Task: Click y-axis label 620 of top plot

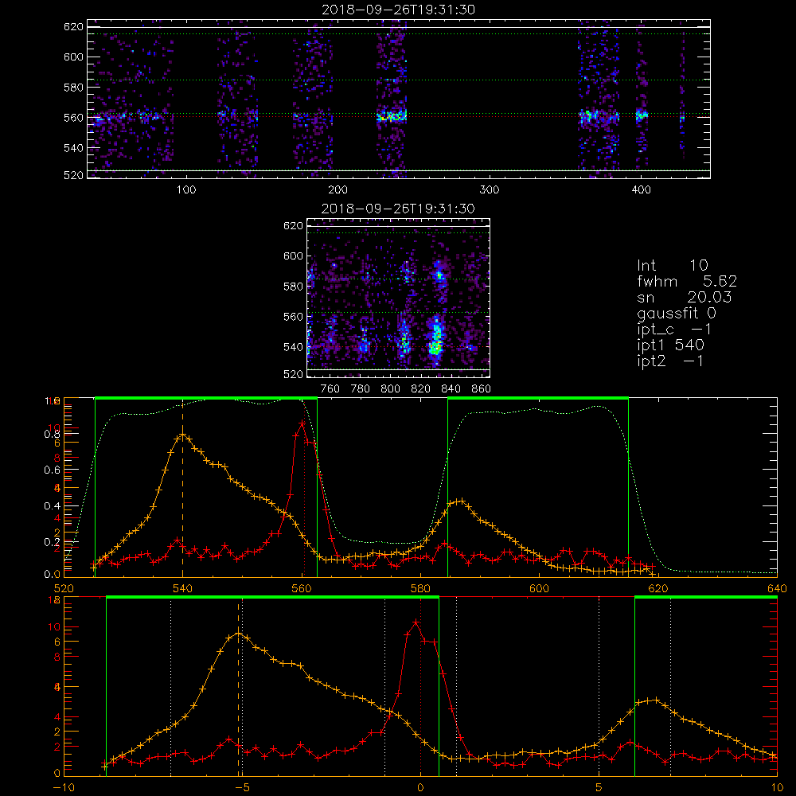Action: click(73, 27)
